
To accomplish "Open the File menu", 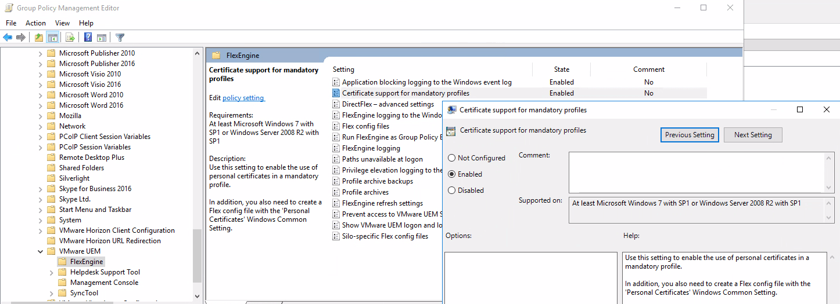I will point(11,23).
